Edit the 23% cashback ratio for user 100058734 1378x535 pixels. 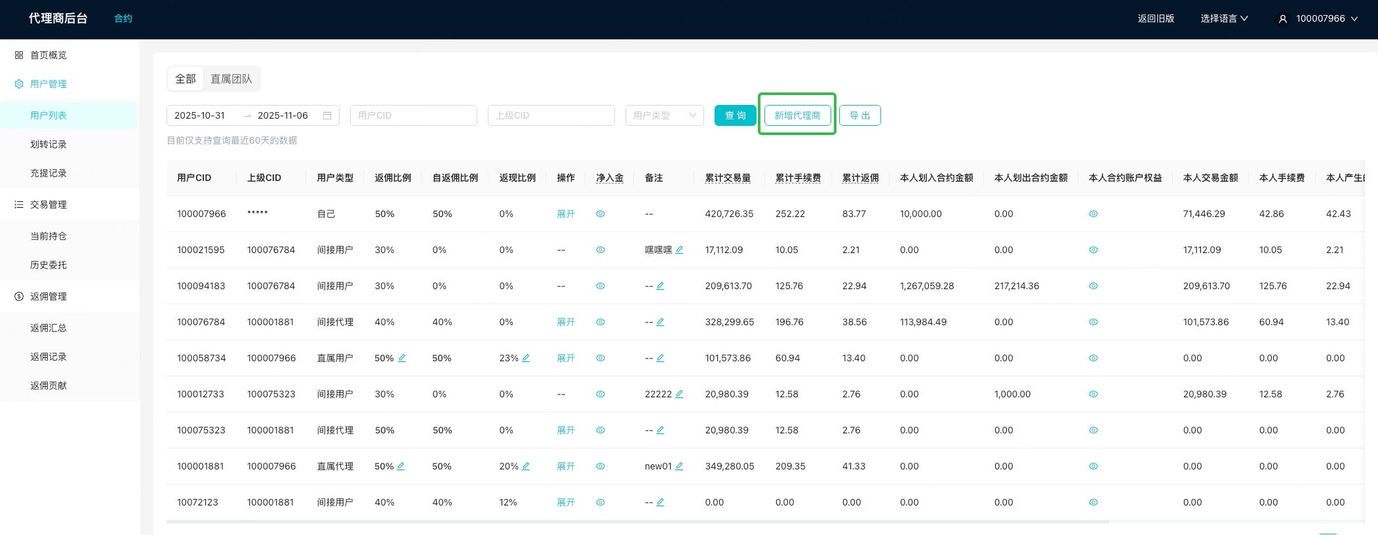tap(526, 358)
